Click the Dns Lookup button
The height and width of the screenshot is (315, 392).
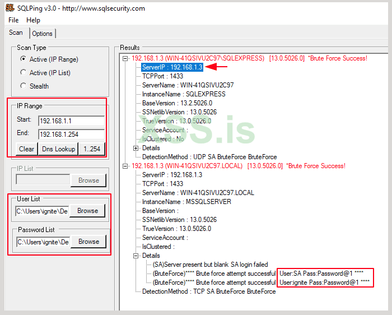(x=58, y=149)
